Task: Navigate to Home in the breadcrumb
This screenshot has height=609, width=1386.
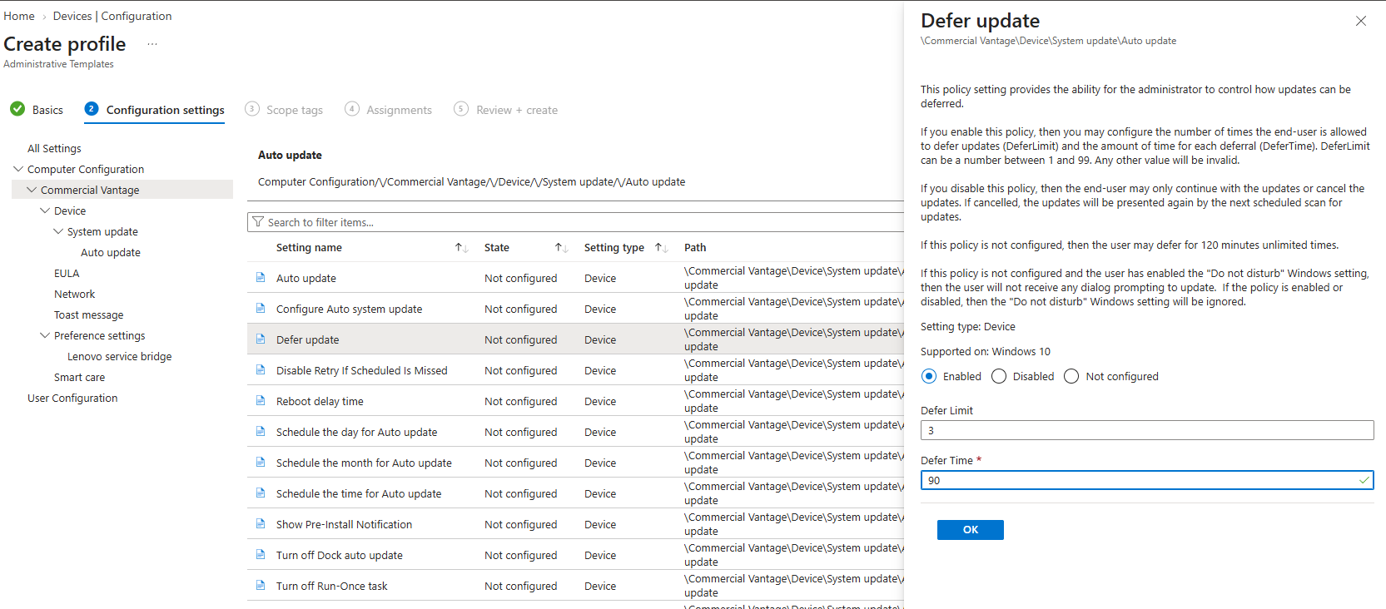Action: tap(19, 16)
